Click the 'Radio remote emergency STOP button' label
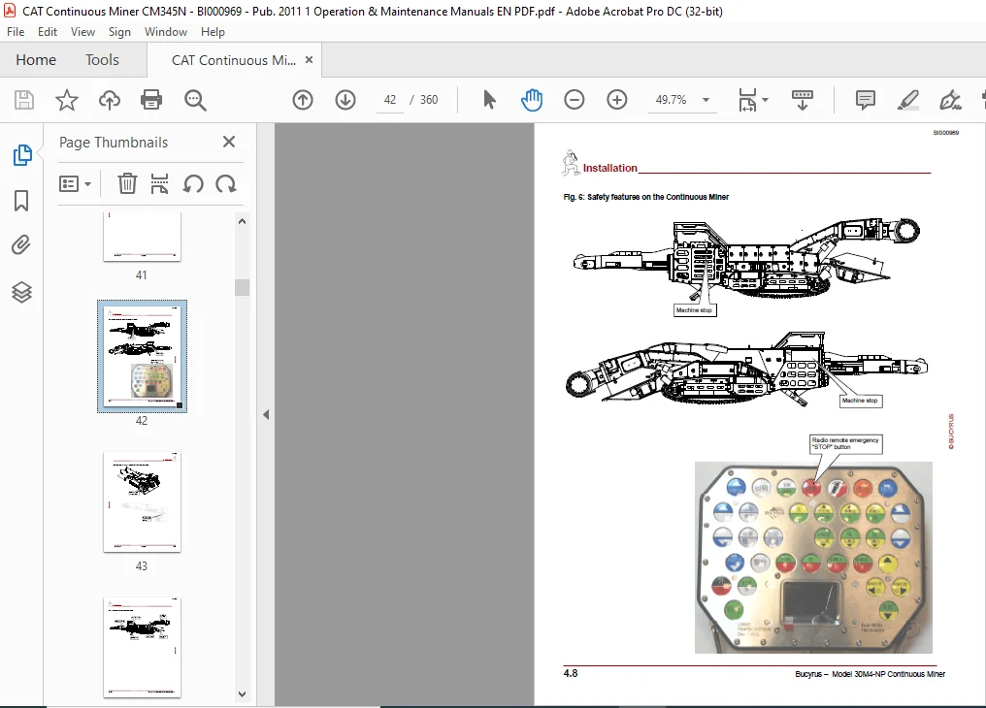This screenshot has height=708, width=986. click(845, 443)
